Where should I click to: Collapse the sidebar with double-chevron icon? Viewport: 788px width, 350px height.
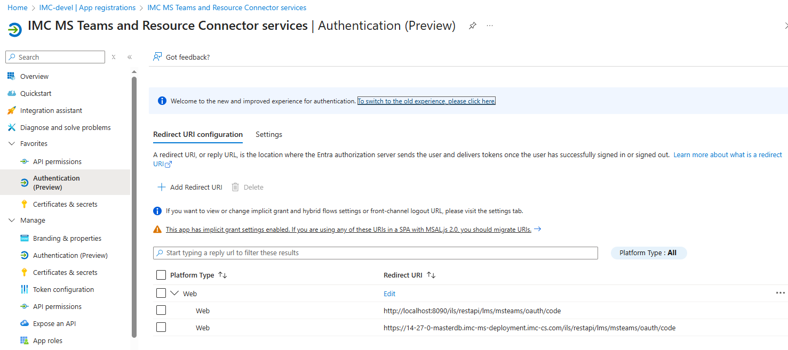[x=129, y=57]
